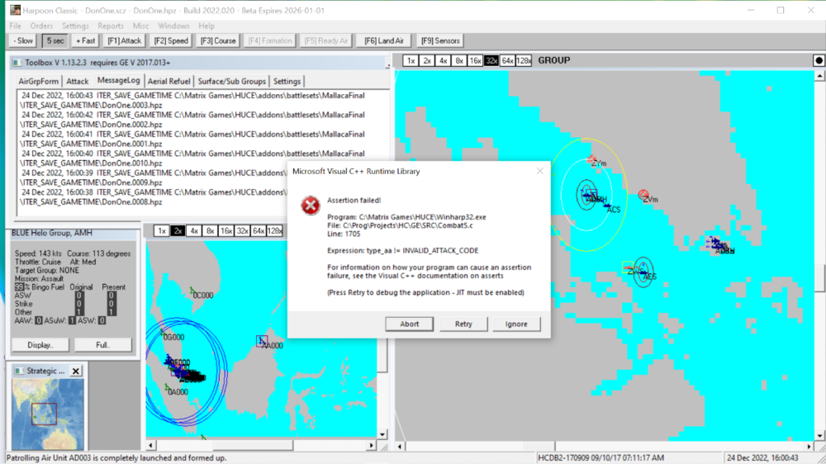Image resolution: width=826 pixels, height=464 pixels.
Task: Set group map zoom to 64x
Action: (507, 60)
